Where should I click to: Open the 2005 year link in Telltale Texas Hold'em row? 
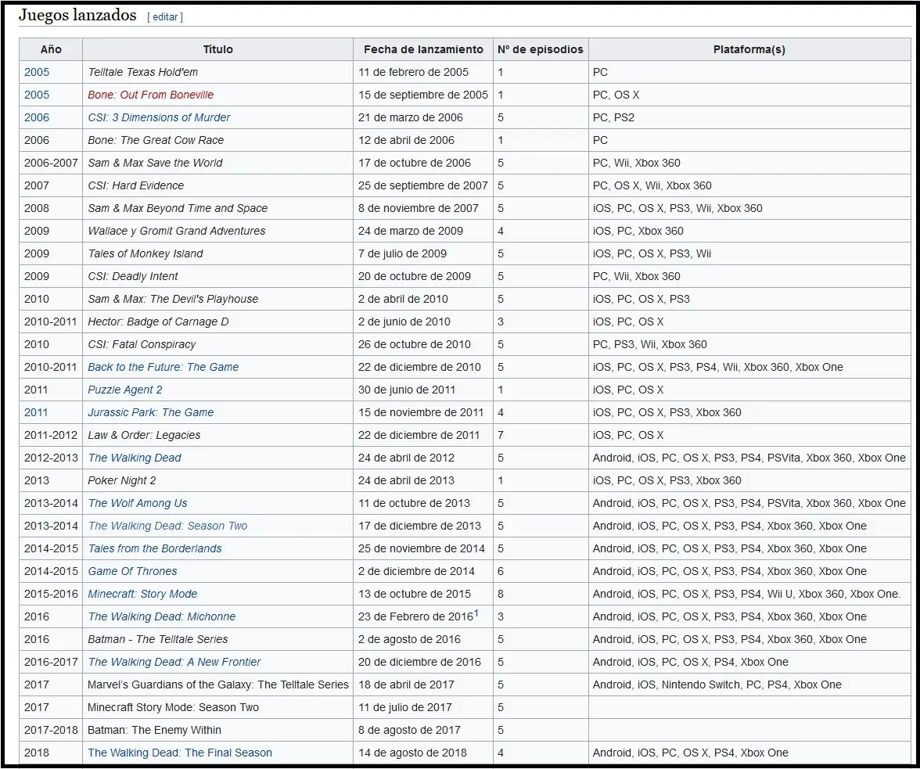click(x=36, y=72)
